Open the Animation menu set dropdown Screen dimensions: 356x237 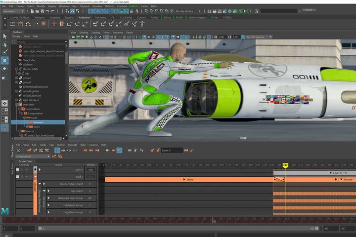click(13, 11)
